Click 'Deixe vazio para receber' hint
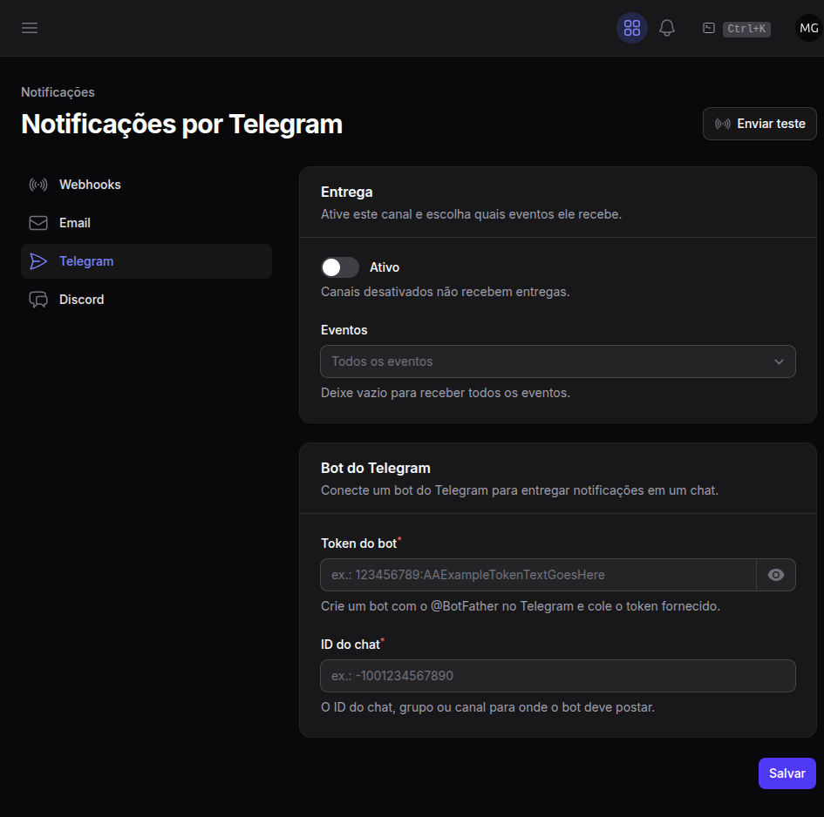This screenshot has height=817, width=824. pos(445,393)
